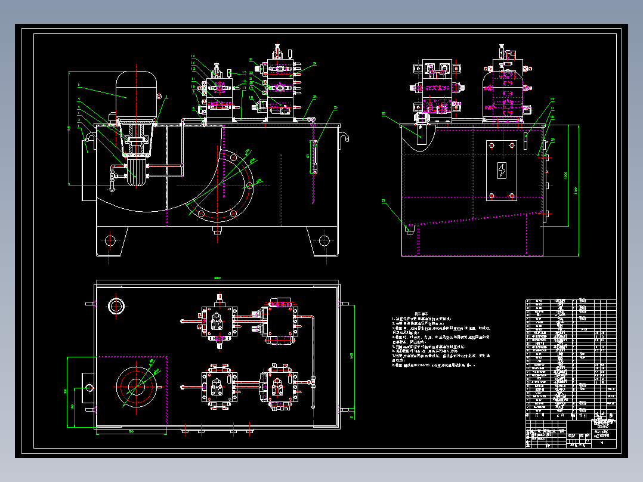Image resolution: width=643 pixels, height=482 pixels.
Task: Click the drain plug under the front view tank
Action: (x=217, y=230)
